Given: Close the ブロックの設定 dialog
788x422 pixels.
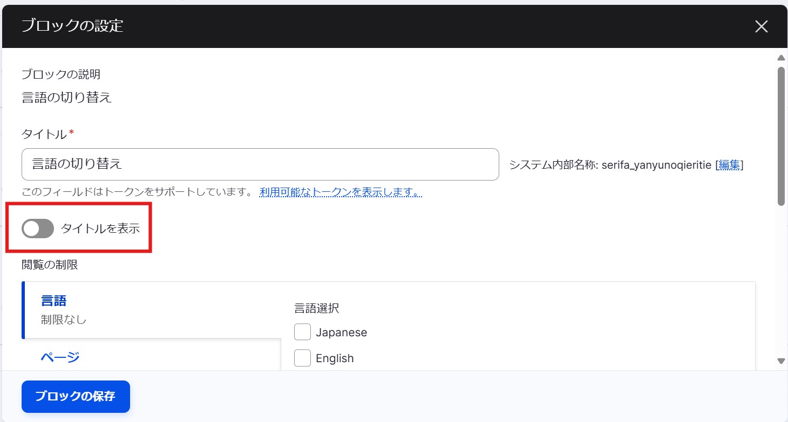Looking at the screenshot, I should (x=761, y=27).
